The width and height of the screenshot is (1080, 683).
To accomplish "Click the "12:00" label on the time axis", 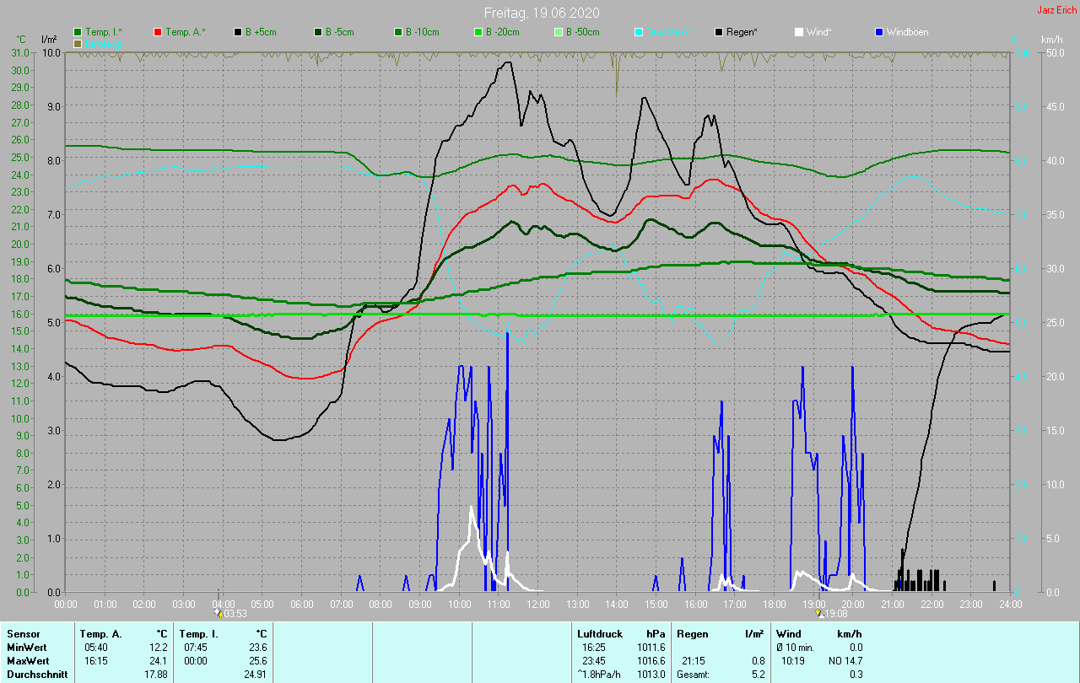I will (x=538, y=604).
